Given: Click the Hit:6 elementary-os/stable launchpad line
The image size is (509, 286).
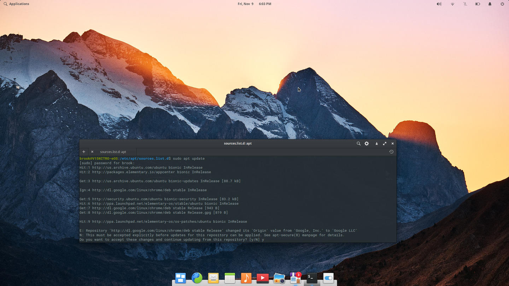Looking at the screenshot, I should pyautogui.click(x=159, y=203).
